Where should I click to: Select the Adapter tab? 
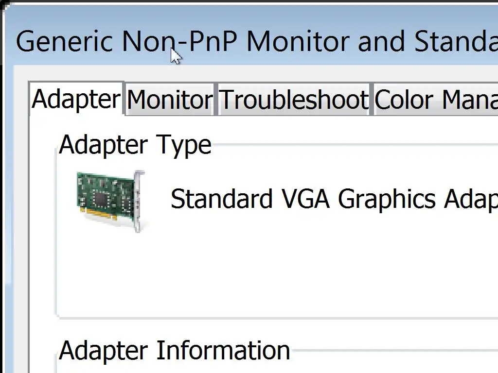pos(76,99)
